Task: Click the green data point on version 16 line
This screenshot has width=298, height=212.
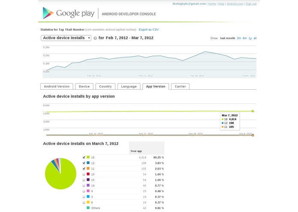Action: 253,111
